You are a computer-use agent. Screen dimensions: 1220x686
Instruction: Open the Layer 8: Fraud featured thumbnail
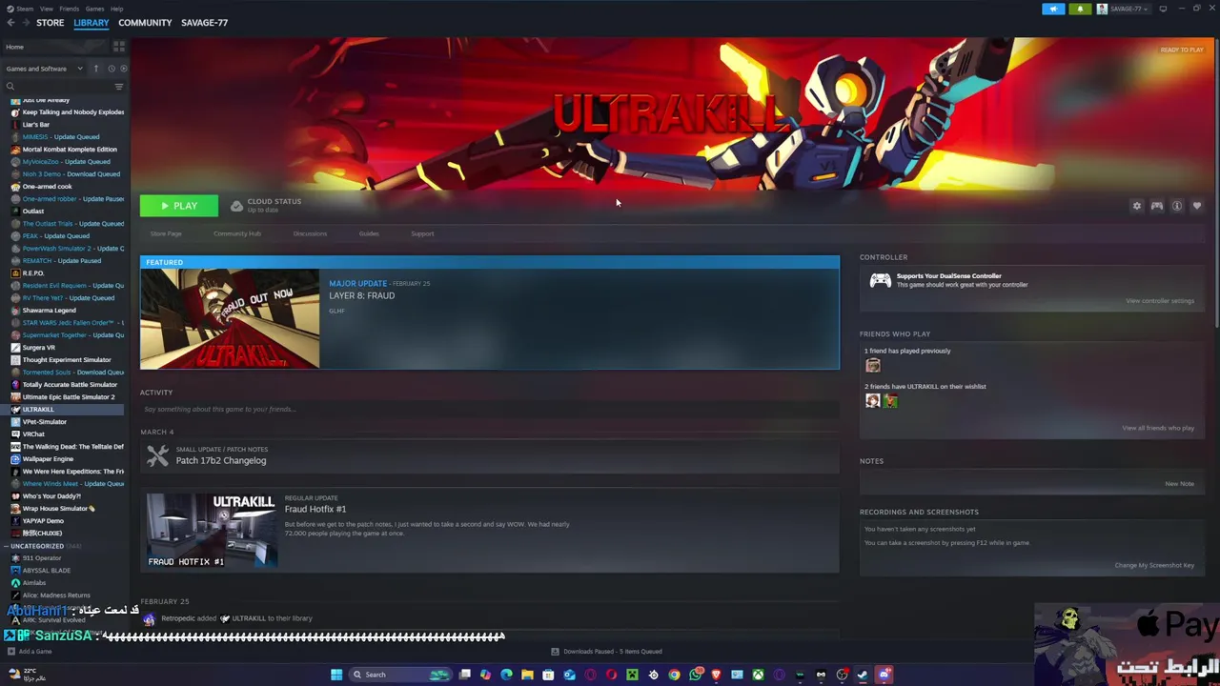(x=230, y=318)
